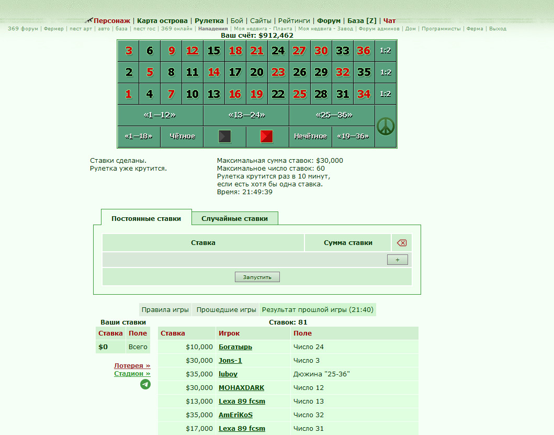Bet on «19—36» high field
Screen dimensions: 554x435
click(353, 137)
